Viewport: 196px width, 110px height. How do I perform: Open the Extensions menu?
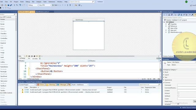pyautogui.click(x=52, y=2)
